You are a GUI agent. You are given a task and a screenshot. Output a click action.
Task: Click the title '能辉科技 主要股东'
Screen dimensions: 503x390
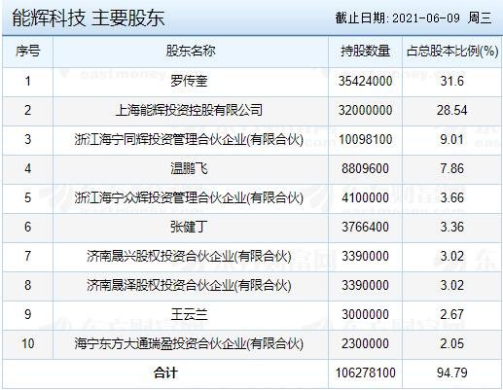(x=89, y=18)
